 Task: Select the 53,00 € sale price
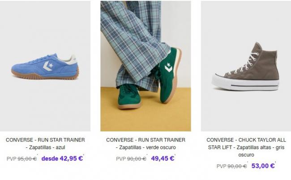pos(263,166)
